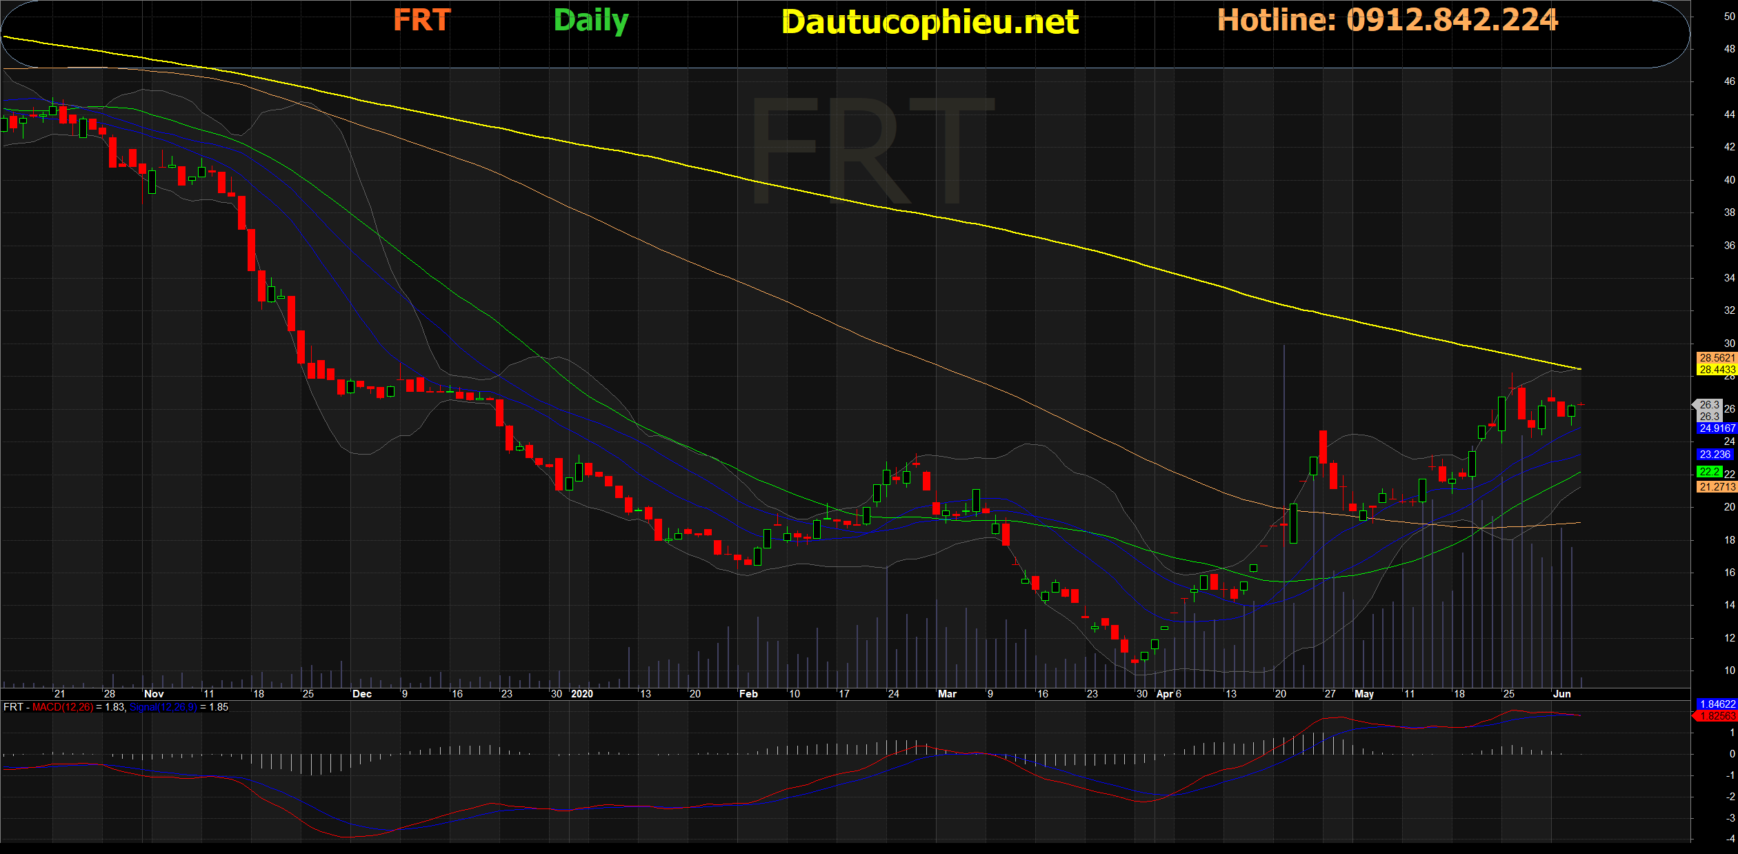Click the orange 28.5621 price label
Viewport: 1738px width, 854px height.
(1716, 358)
